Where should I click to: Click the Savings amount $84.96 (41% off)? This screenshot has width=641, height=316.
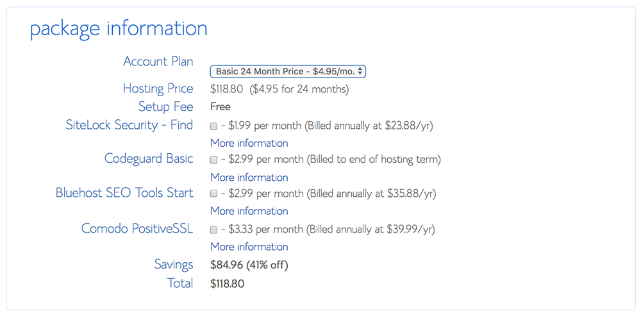(249, 265)
